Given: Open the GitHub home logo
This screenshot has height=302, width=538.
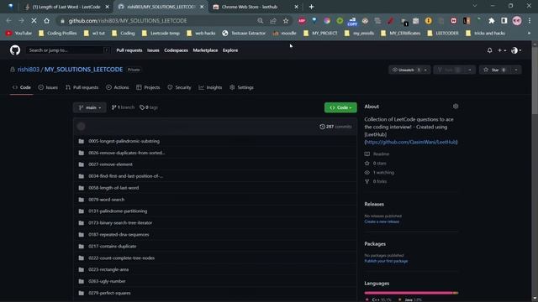Looking at the screenshot, I should [15, 50].
